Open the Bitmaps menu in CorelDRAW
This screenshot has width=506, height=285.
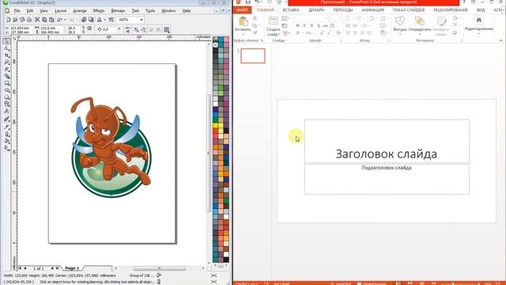[x=118, y=11]
